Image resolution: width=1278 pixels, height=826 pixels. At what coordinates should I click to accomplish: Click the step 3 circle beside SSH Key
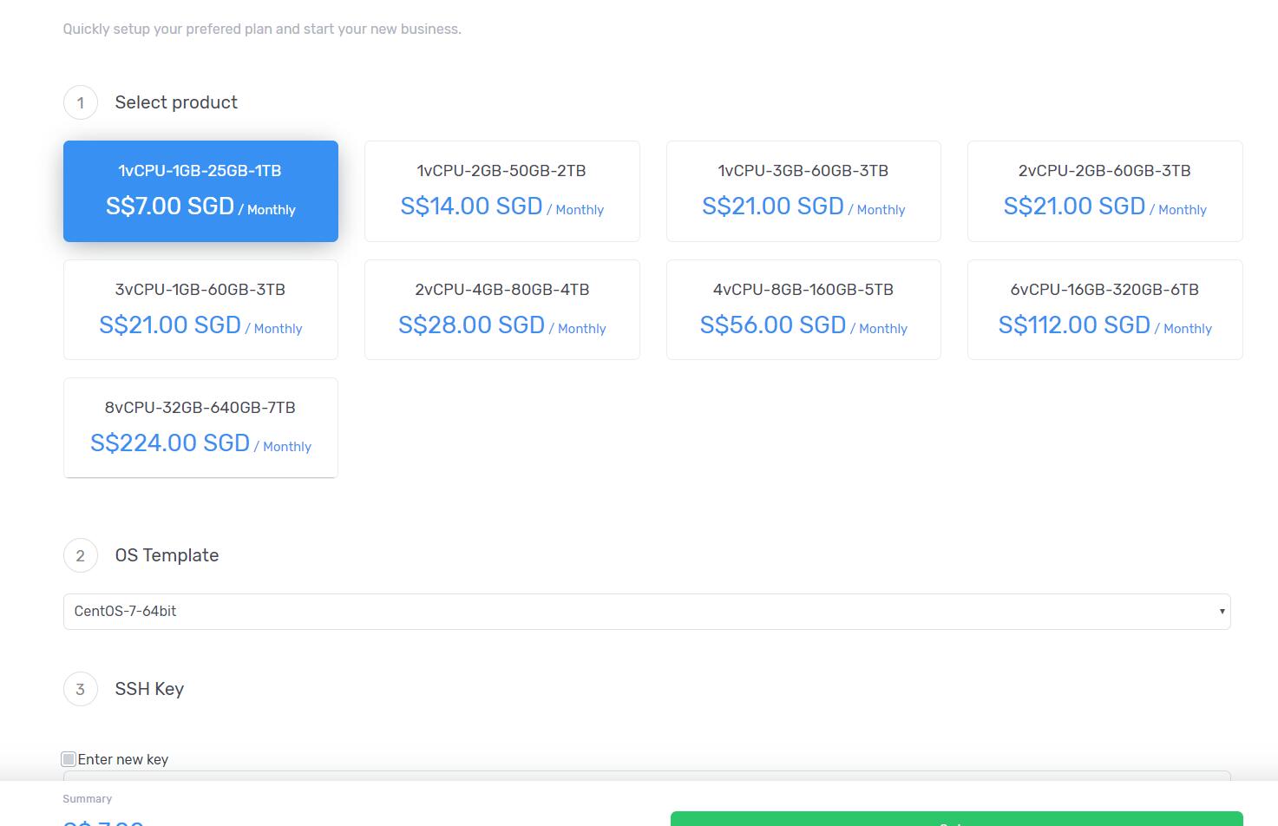pos(81,689)
